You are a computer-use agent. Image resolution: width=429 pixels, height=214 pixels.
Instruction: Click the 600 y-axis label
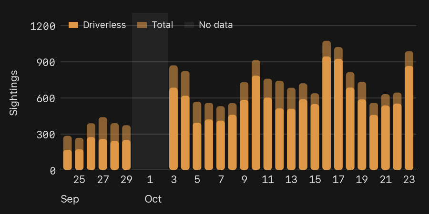point(46,99)
